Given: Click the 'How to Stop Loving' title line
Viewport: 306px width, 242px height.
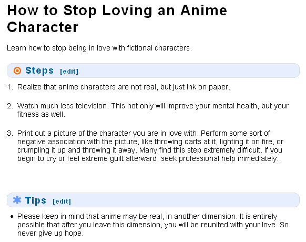Looking at the screenshot, I should point(117,10).
